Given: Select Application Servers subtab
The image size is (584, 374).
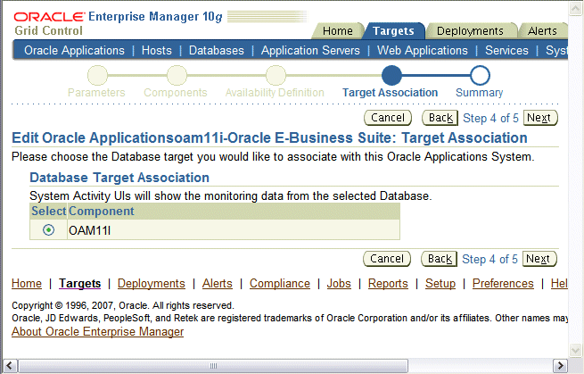Looking at the screenshot, I should click(x=310, y=50).
